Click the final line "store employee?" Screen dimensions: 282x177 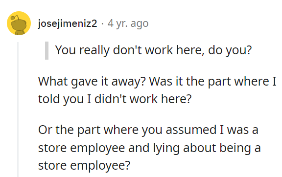coord(84,165)
